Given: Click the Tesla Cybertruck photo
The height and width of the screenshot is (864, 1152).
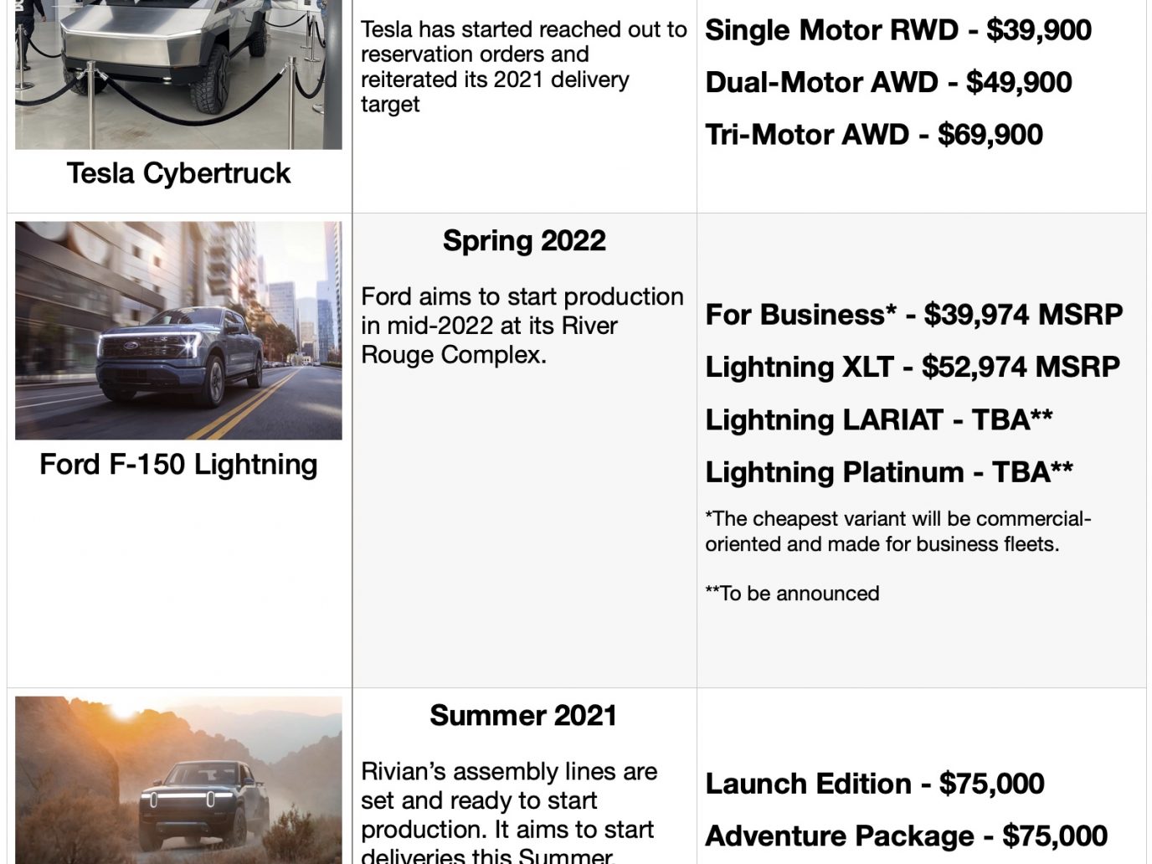Looking at the screenshot, I should [178, 75].
